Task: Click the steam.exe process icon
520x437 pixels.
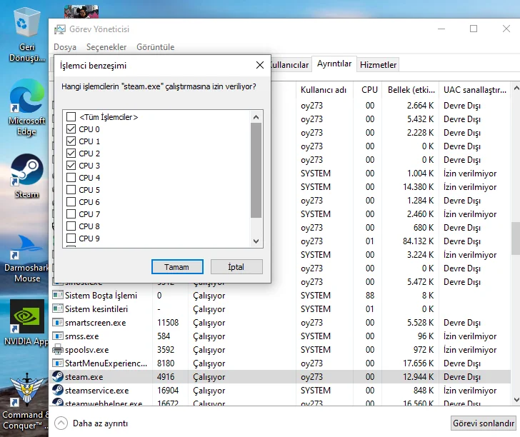Action: [58, 376]
